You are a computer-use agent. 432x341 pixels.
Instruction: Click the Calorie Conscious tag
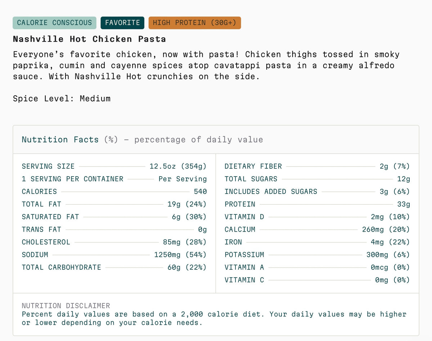[55, 23]
